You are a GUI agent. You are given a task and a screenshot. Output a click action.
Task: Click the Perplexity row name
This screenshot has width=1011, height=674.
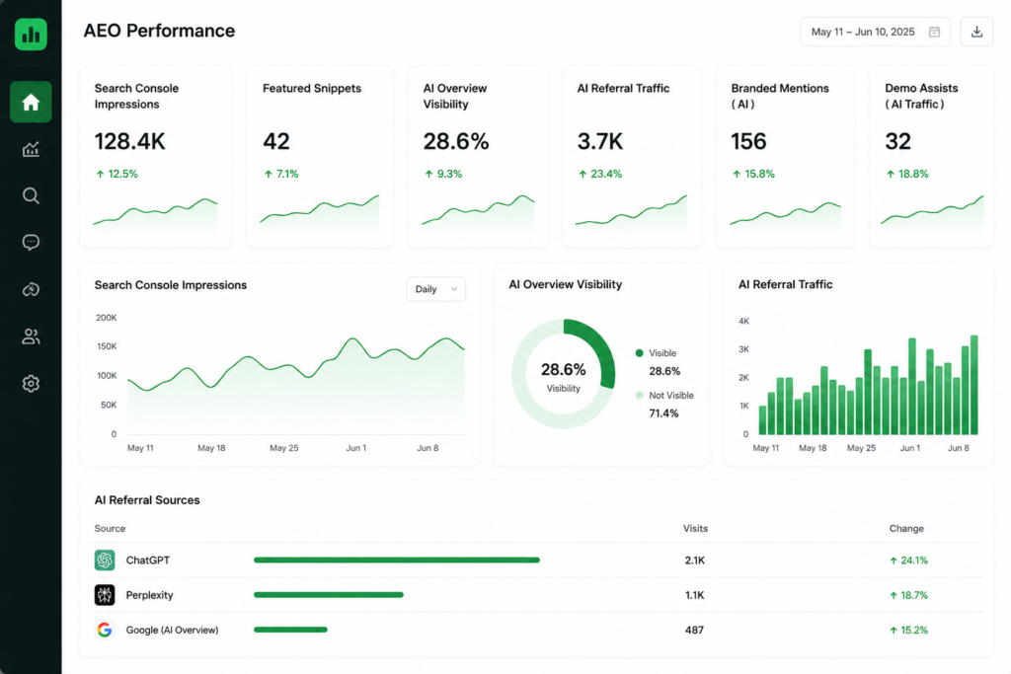pyautogui.click(x=150, y=595)
